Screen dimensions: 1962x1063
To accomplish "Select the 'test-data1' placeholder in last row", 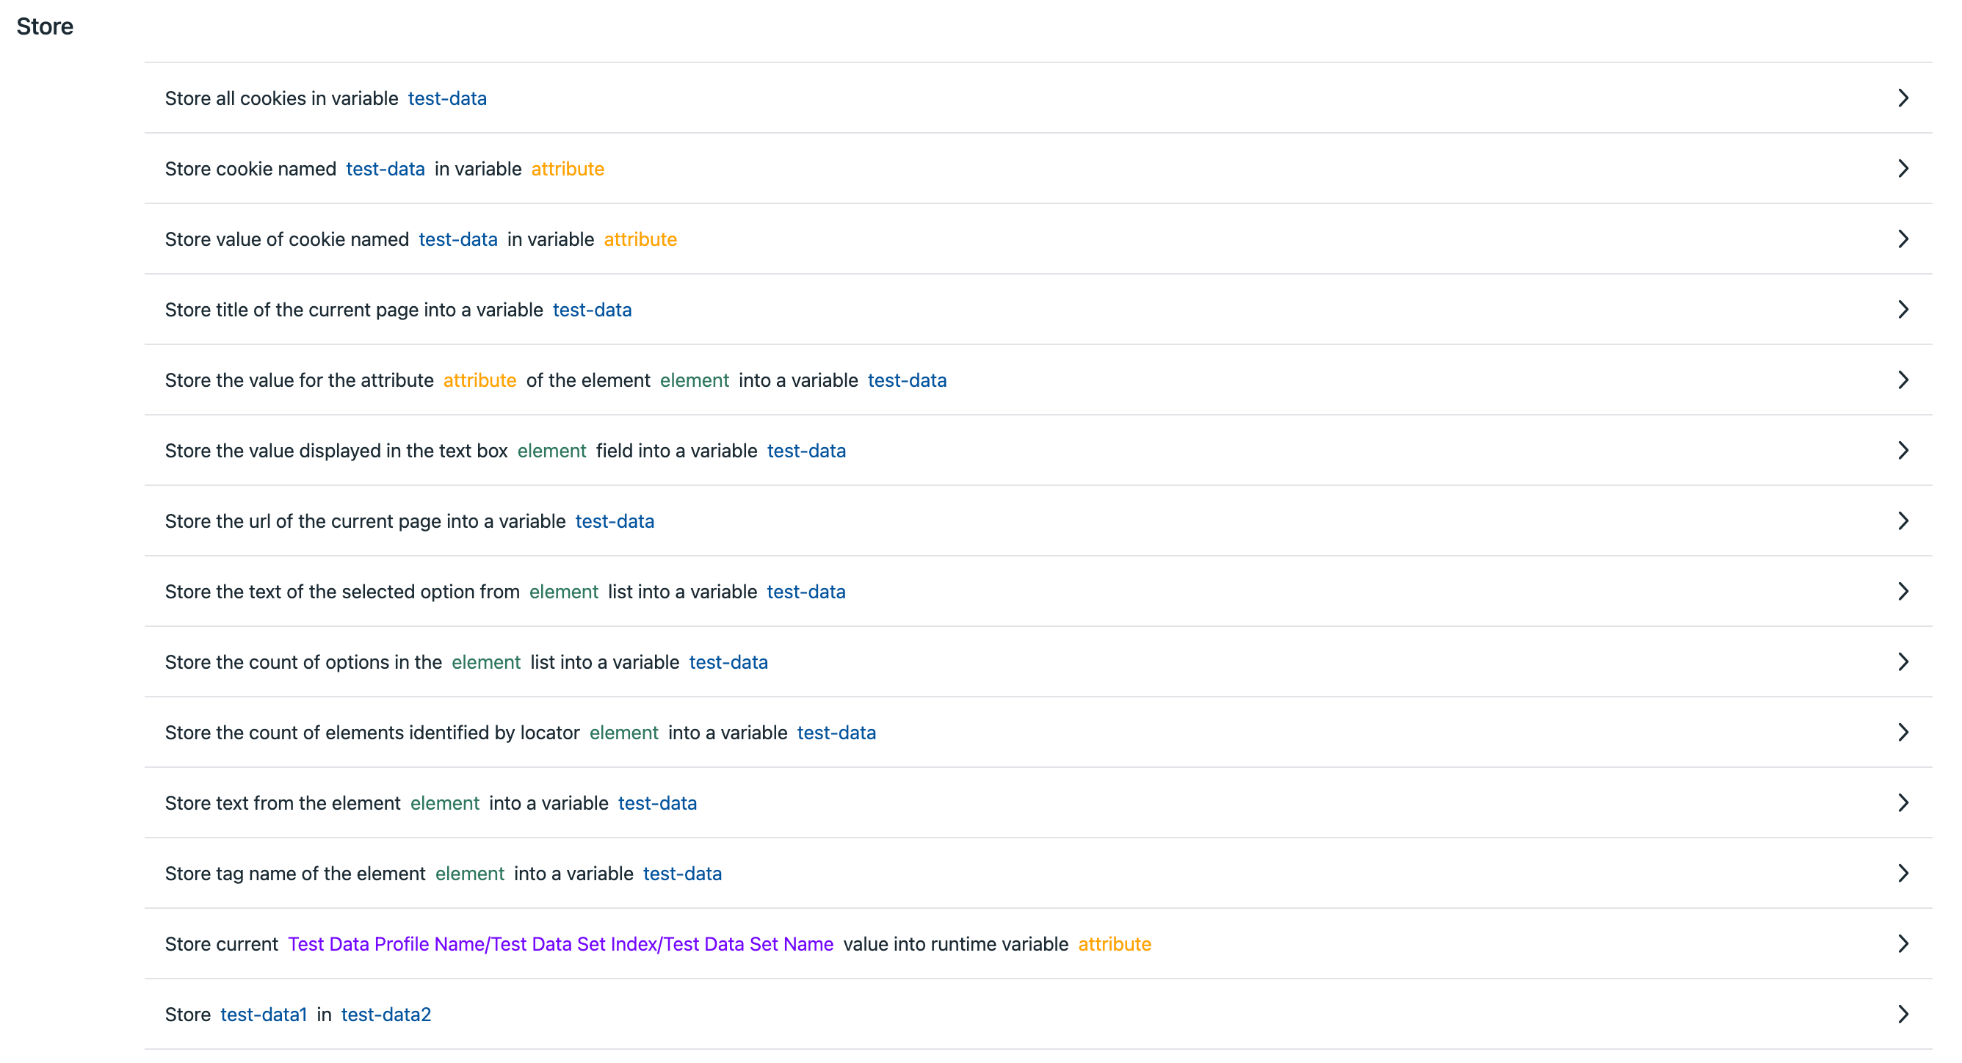I will pos(264,1015).
